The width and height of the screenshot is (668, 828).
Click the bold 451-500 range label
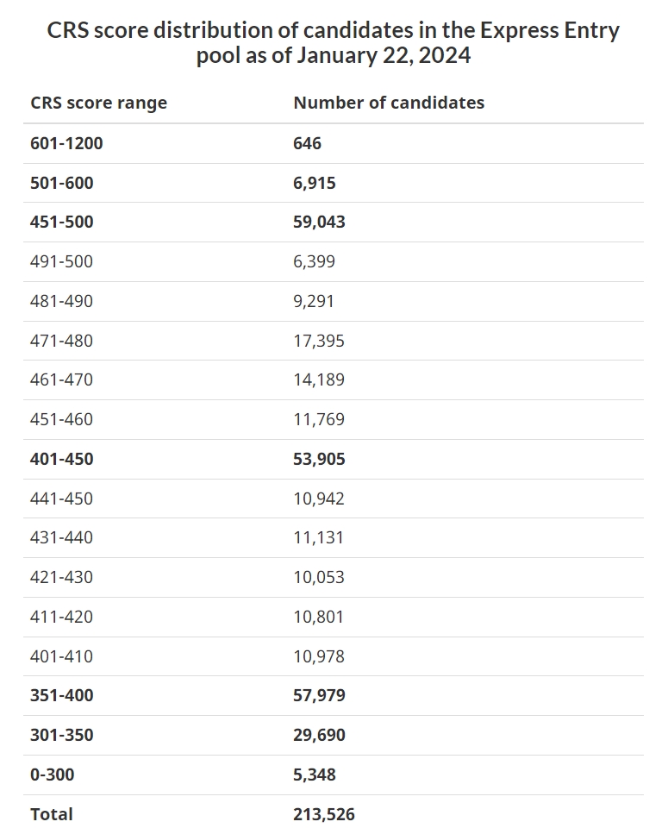(x=62, y=222)
